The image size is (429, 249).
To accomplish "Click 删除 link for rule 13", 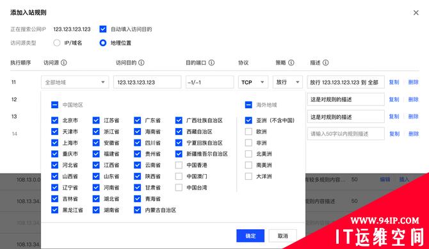I will pos(414,116).
